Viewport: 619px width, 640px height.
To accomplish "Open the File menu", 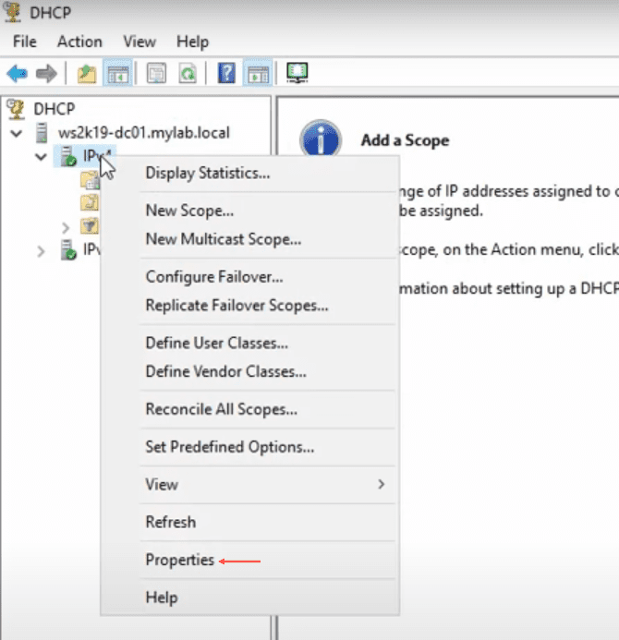I will coord(25,42).
